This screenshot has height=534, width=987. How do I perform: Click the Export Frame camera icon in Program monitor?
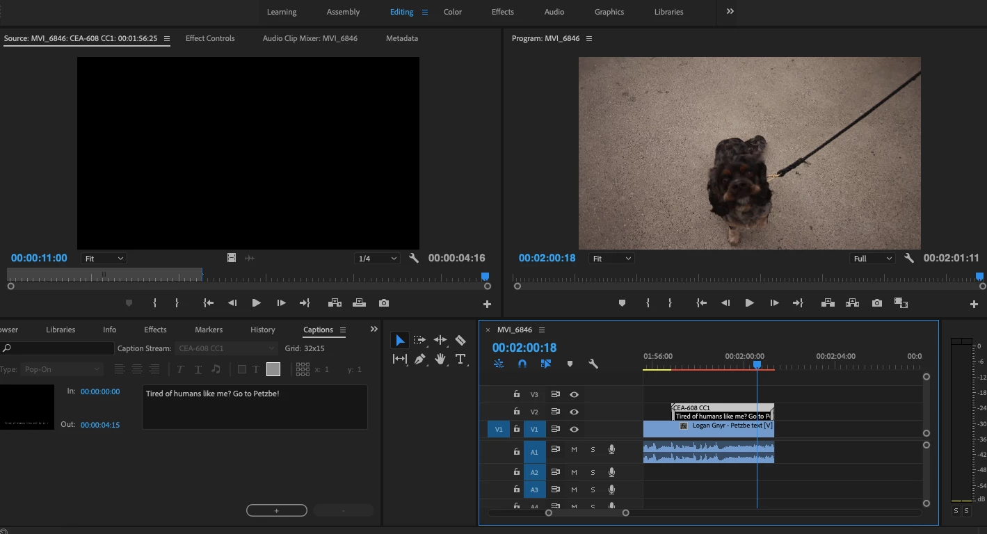tap(877, 303)
